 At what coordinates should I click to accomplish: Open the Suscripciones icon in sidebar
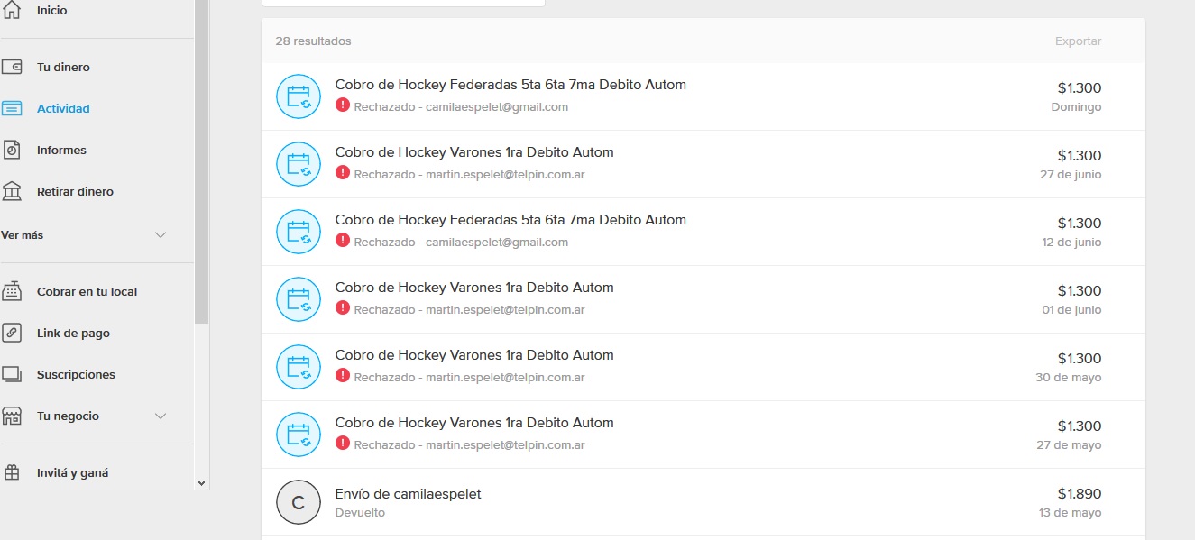click(x=12, y=375)
